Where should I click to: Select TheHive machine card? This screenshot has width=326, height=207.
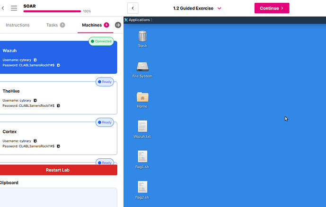click(58, 98)
